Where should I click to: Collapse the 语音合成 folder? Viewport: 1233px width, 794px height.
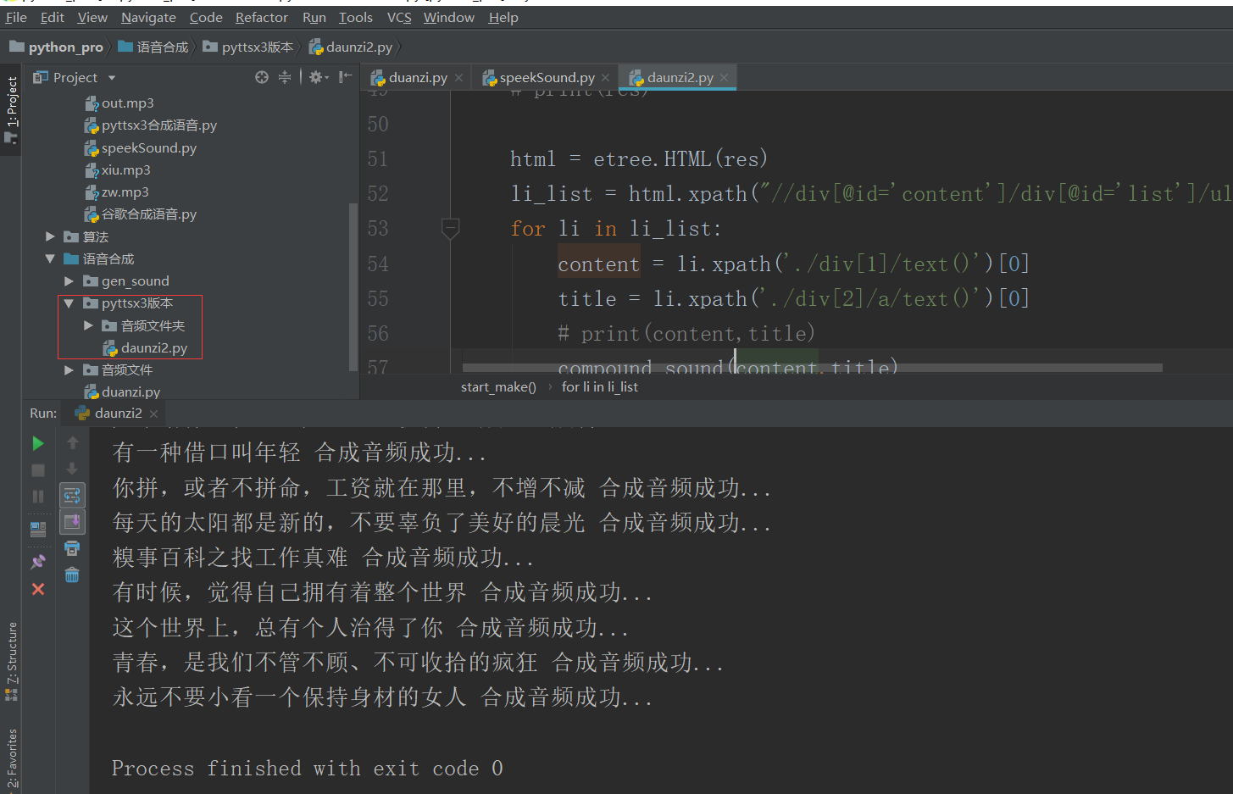50,258
